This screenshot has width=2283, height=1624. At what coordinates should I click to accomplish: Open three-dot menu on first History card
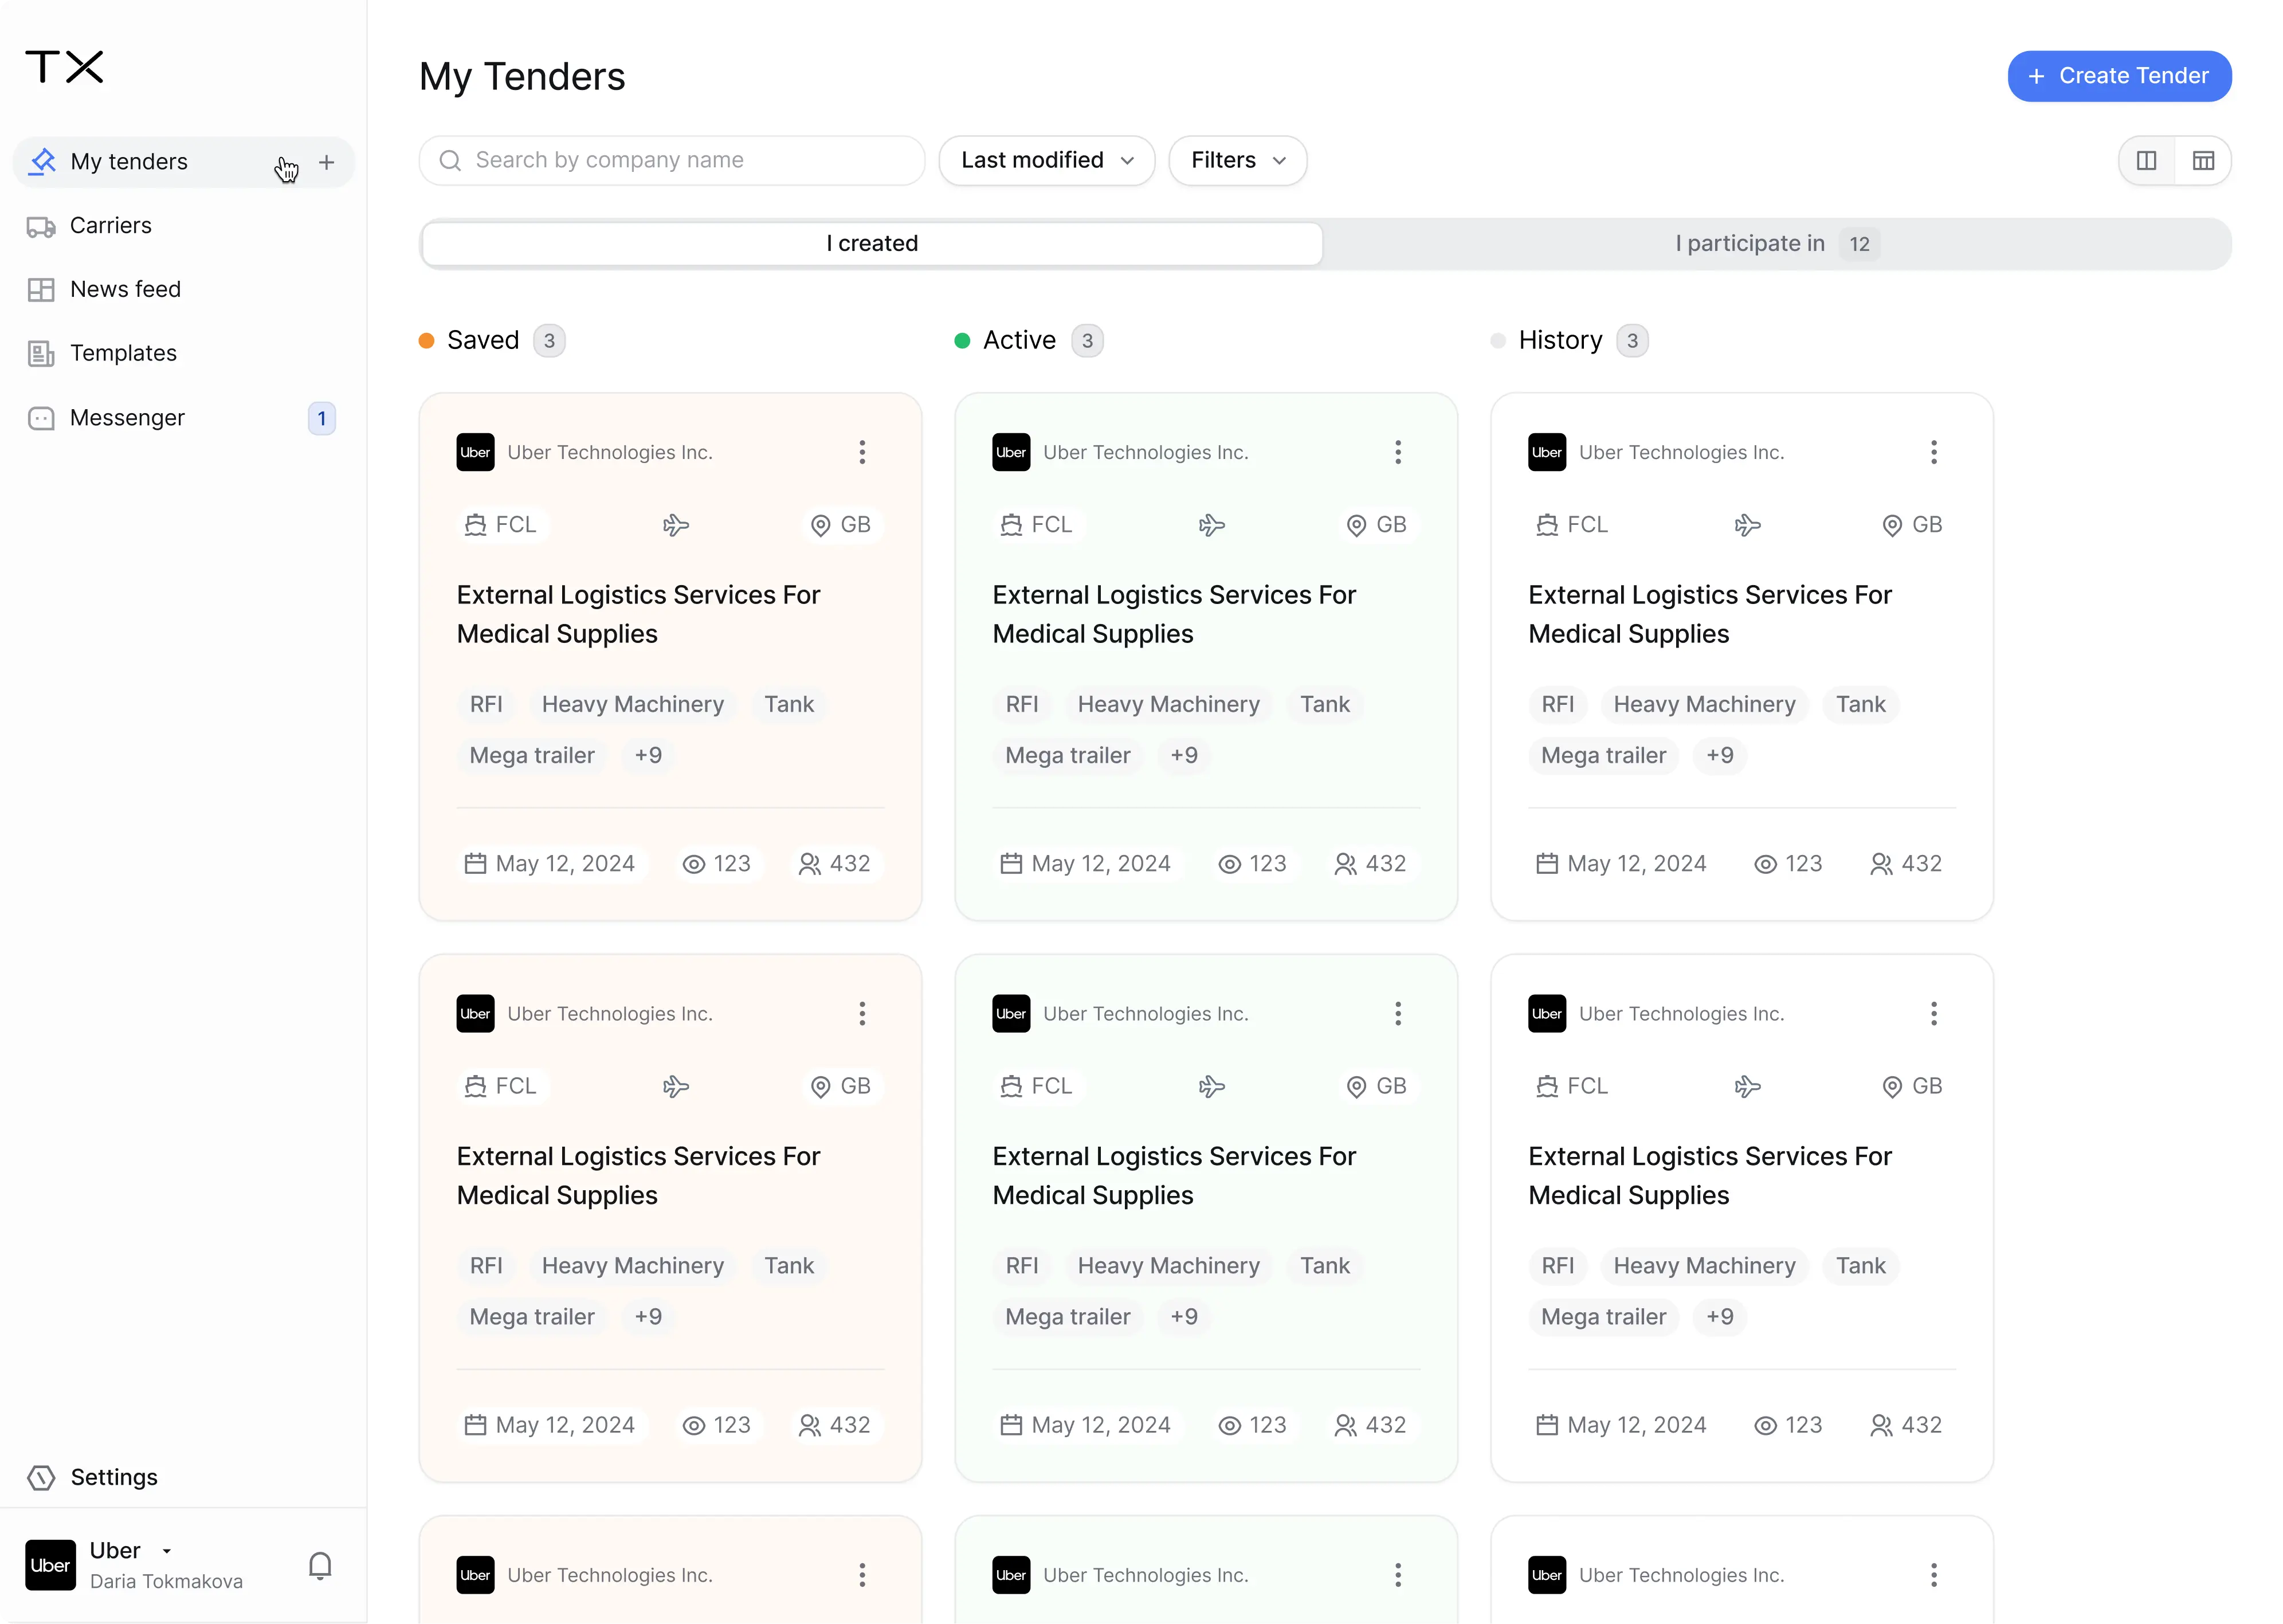pyautogui.click(x=1933, y=452)
